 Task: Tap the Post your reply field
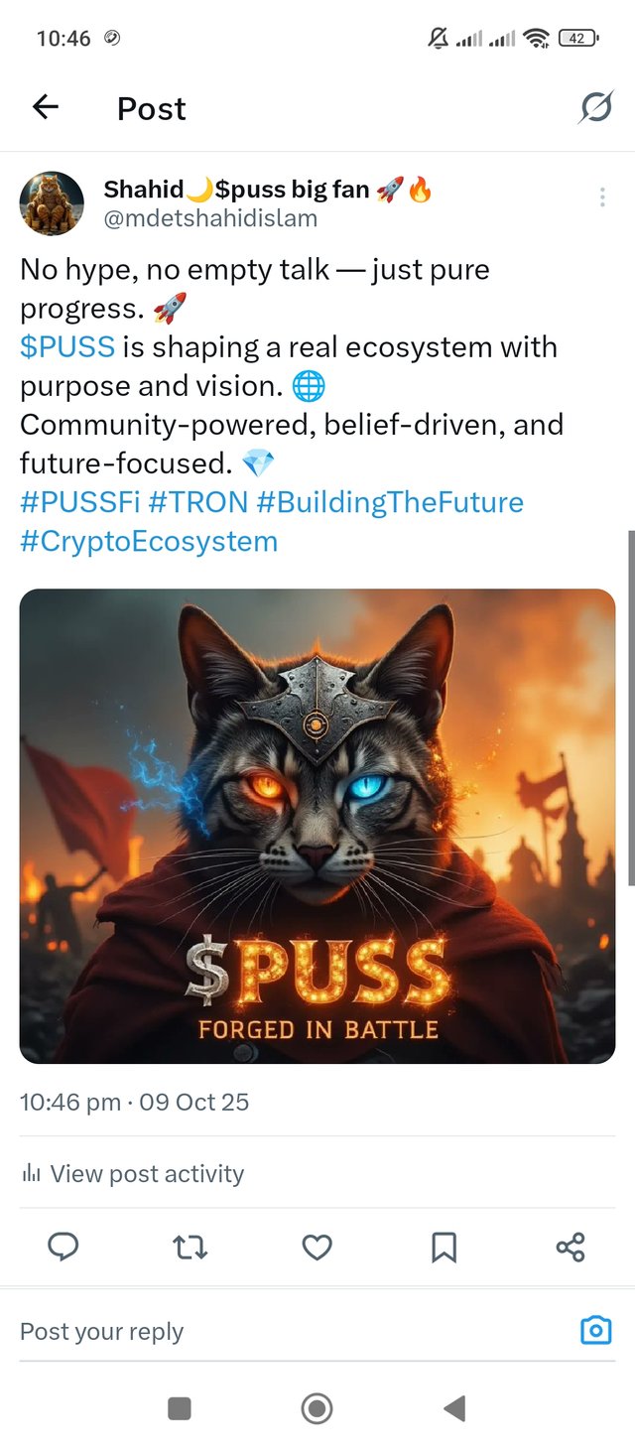[288, 1331]
